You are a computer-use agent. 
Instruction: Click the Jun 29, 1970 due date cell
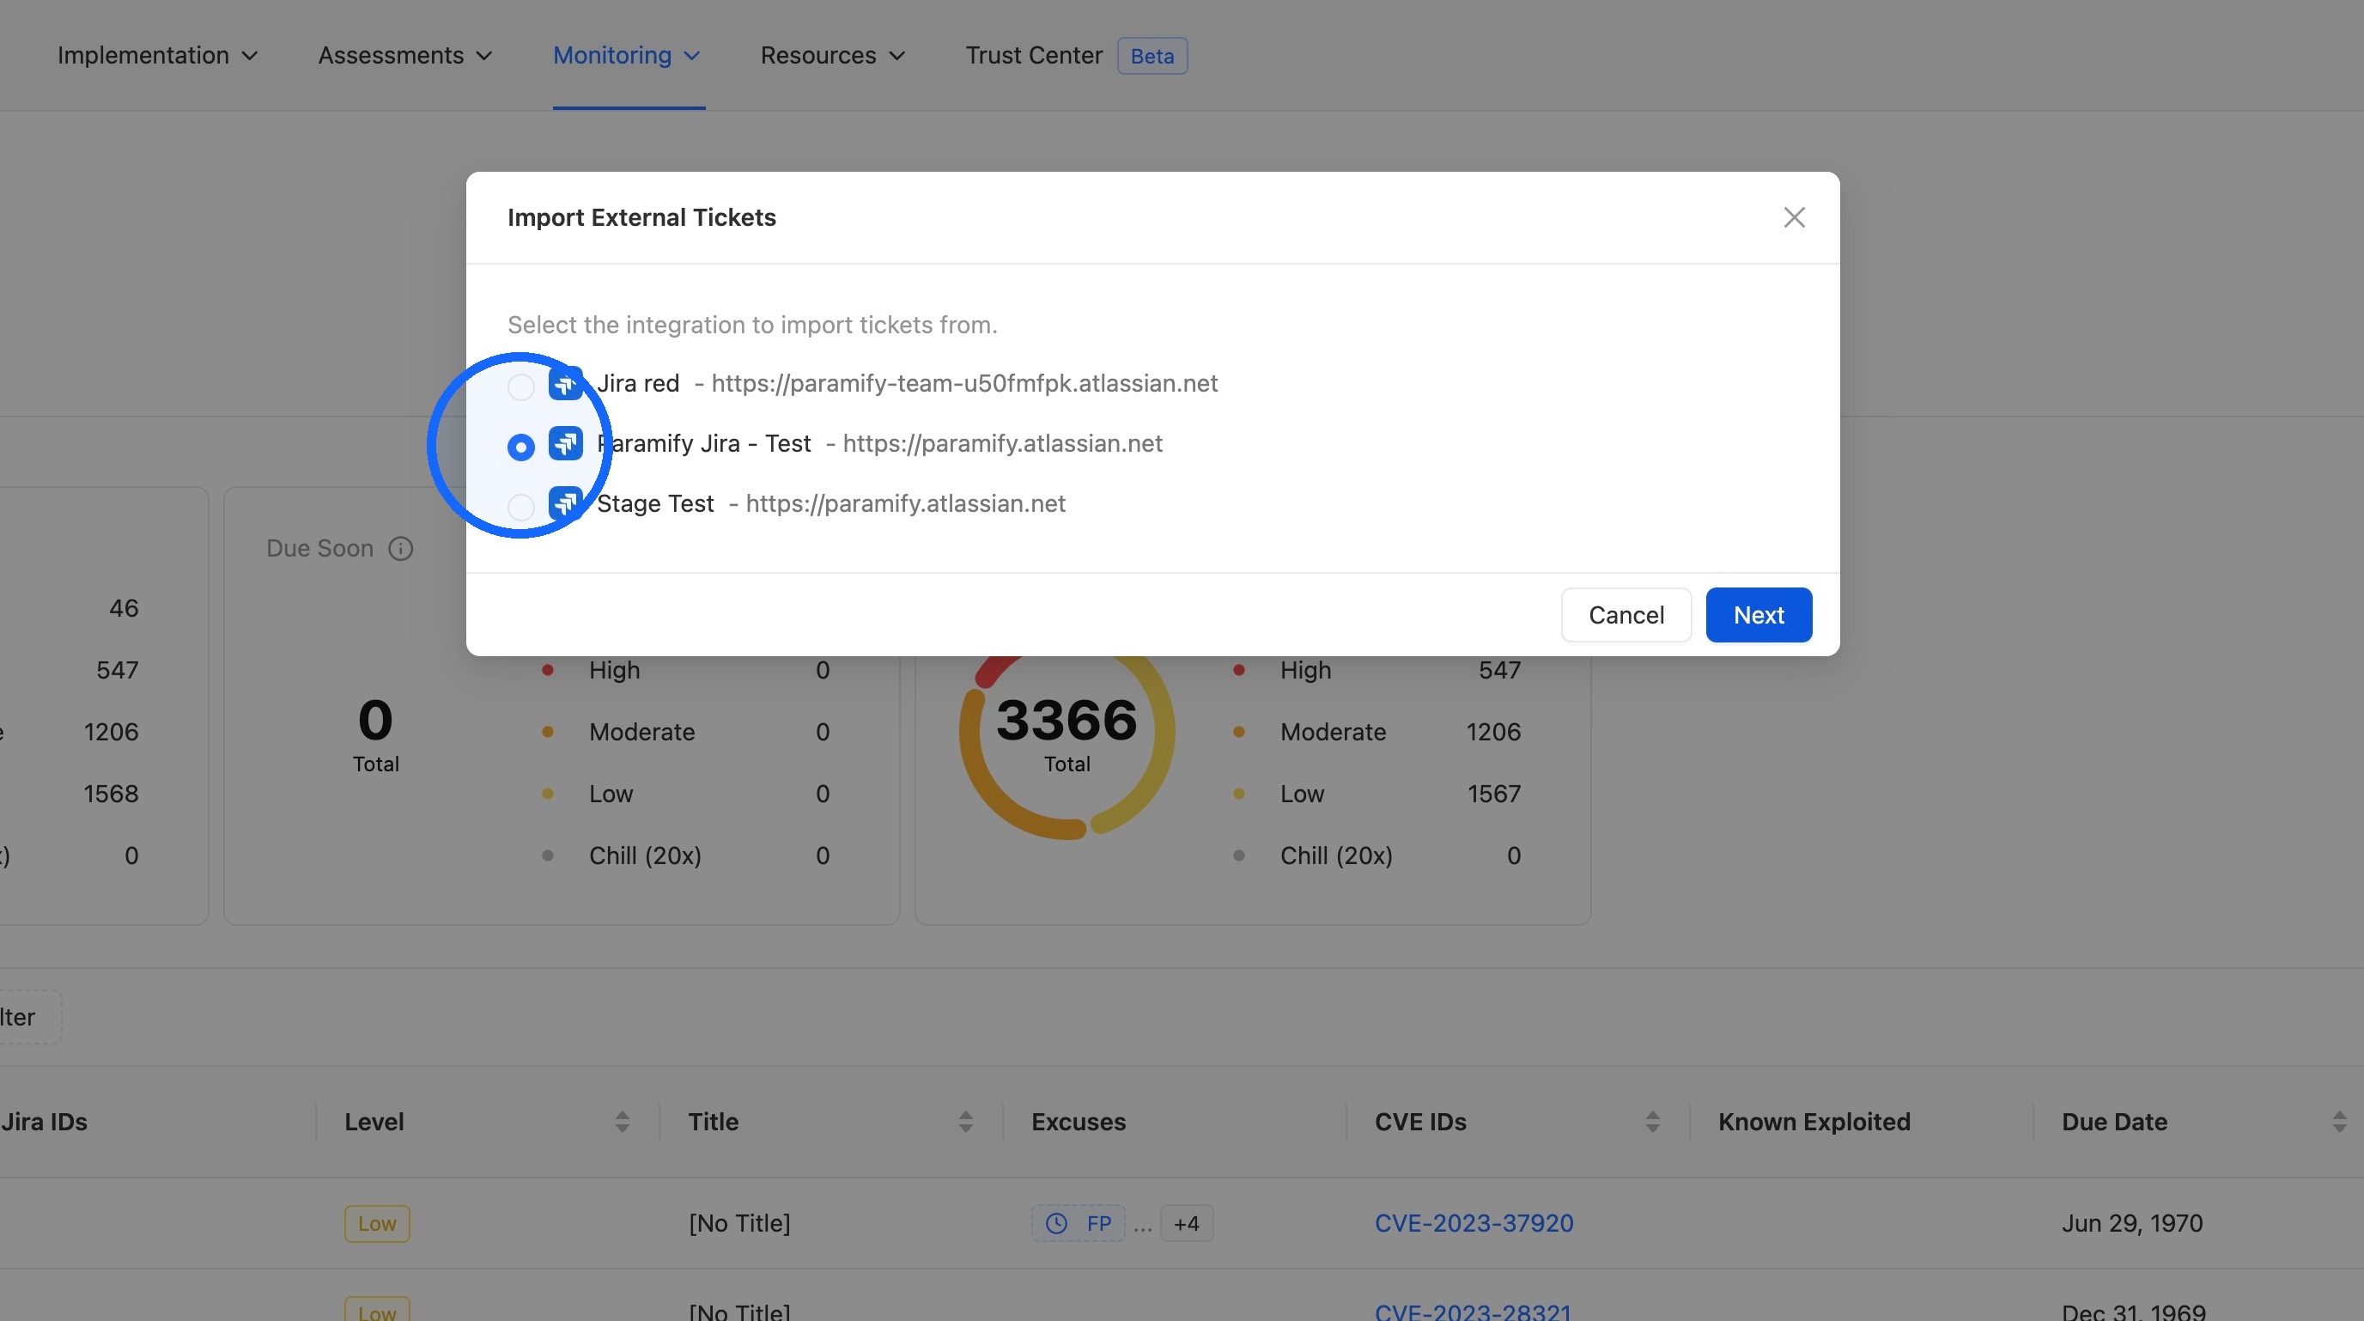pyautogui.click(x=2132, y=1224)
